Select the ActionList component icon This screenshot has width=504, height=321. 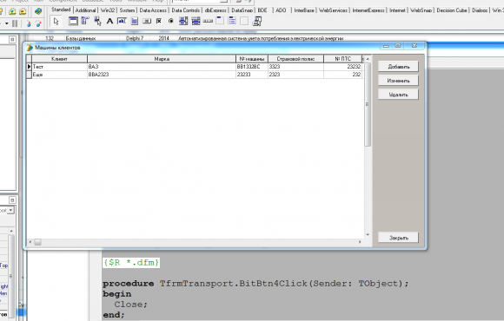point(257,21)
